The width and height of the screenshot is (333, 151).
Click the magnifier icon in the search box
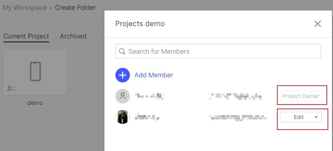tap(122, 52)
